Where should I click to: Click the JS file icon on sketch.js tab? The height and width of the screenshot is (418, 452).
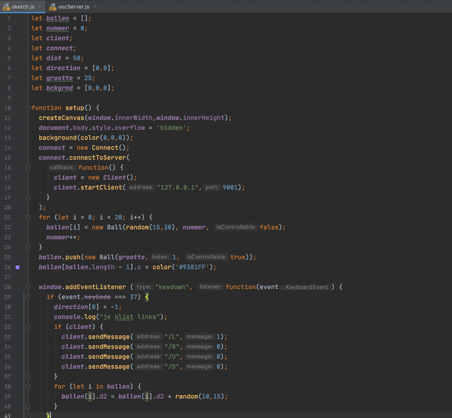6,7
